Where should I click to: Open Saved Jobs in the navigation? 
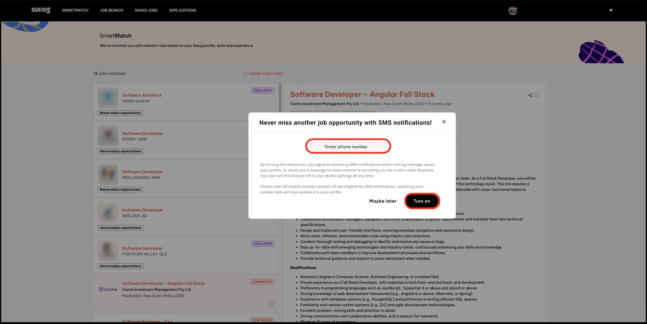(x=146, y=11)
